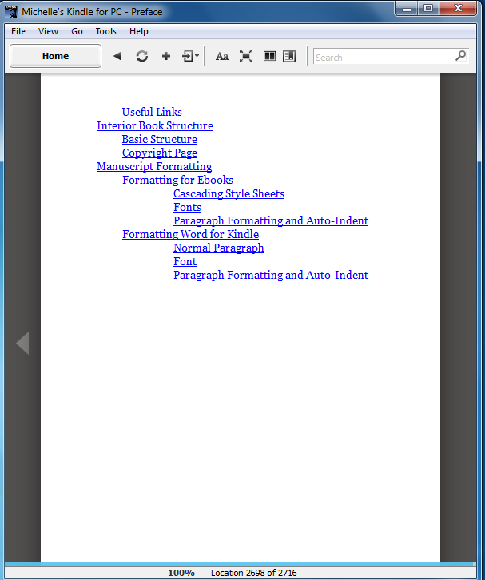Run search with the magnifying glass icon

pyautogui.click(x=460, y=56)
